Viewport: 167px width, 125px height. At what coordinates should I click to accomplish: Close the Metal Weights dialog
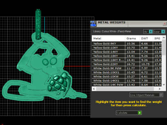pos(165,24)
